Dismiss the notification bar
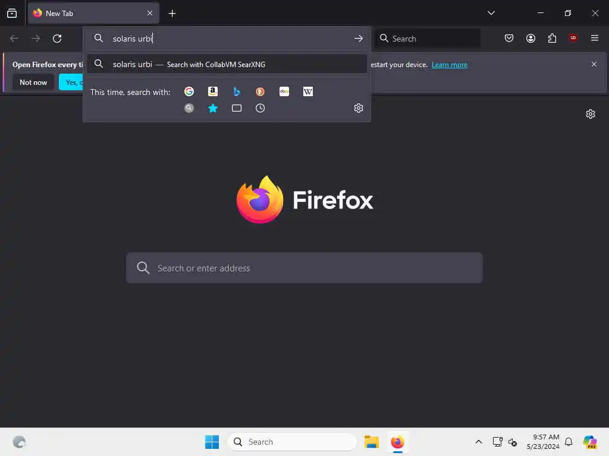 [594, 64]
